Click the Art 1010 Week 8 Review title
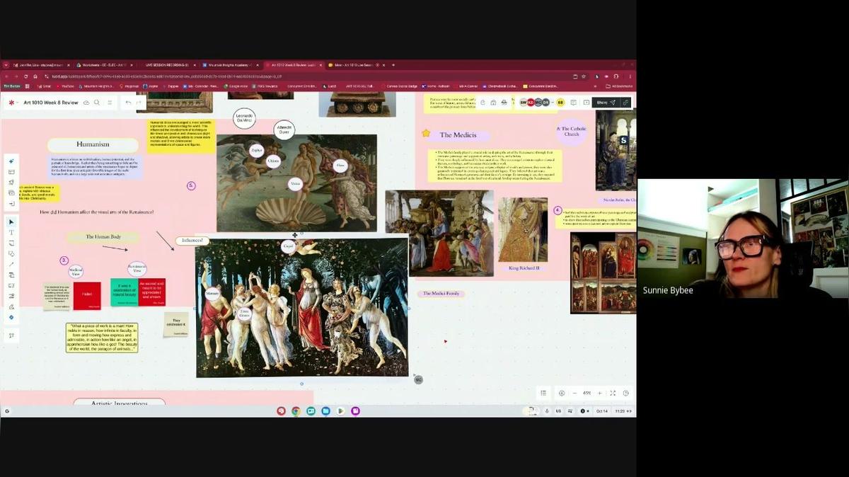 [x=51, y=103]
